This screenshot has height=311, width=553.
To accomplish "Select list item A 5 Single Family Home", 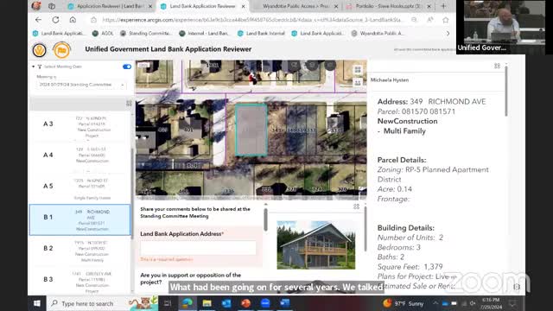I will click(79, 188).
